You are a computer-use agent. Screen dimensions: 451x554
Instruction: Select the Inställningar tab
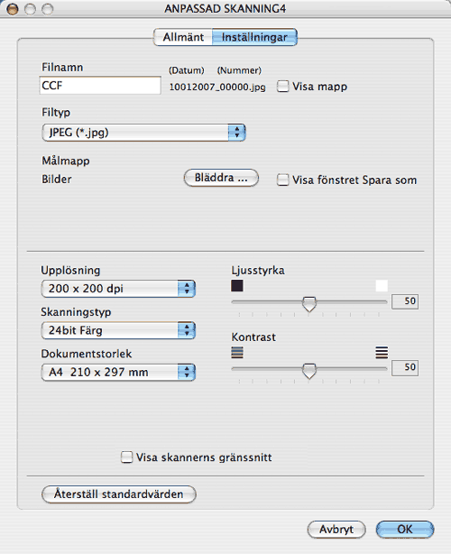(x=254, y=37)
